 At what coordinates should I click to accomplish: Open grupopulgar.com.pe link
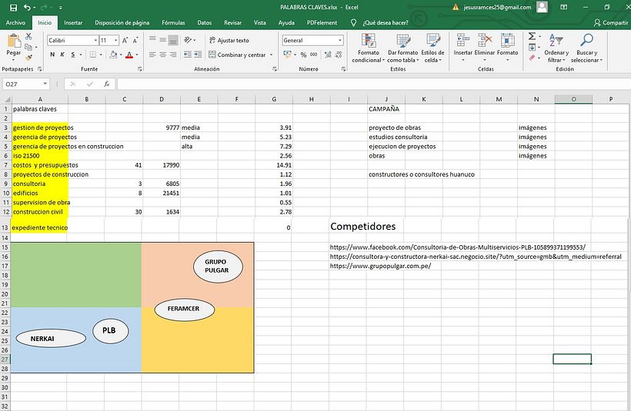(380, 266)
